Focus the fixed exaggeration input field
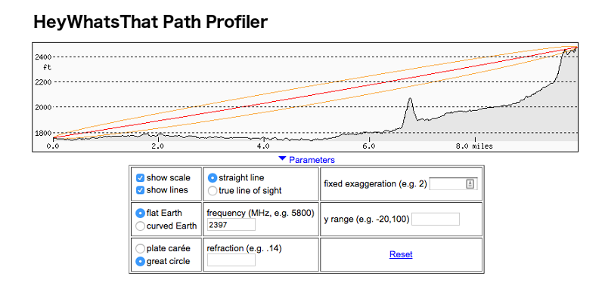Viewport: 605px width, 292px height. pos(453,184)
